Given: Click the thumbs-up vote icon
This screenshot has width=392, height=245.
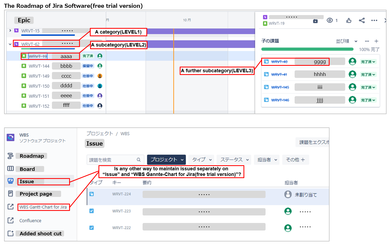Looking at the screenshot, I should pos(349,20).
